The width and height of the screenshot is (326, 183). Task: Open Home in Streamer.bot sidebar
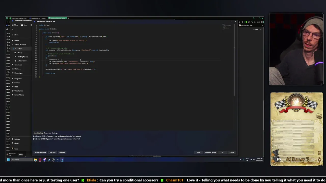16,35
